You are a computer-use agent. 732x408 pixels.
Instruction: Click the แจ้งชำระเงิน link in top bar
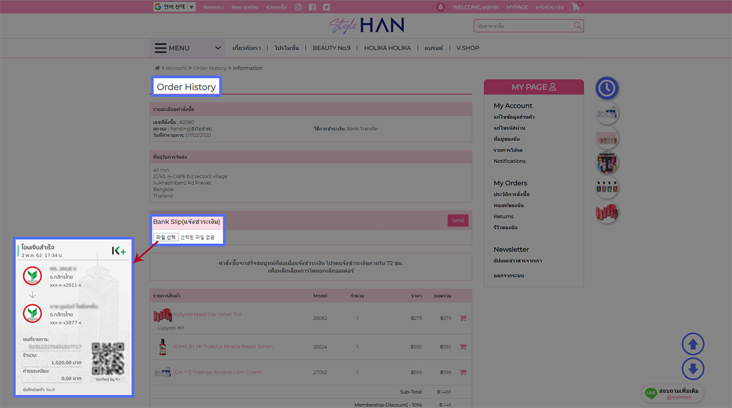click(550, 7)
